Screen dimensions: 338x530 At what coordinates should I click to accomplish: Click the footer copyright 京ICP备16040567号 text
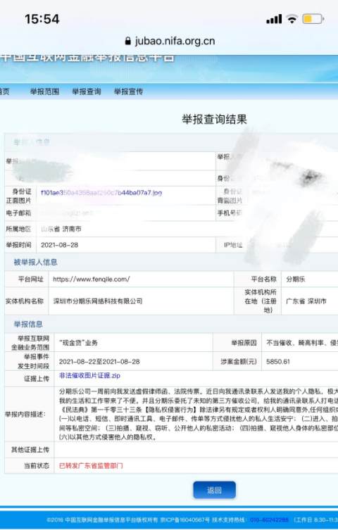click(x=185, y=520)
